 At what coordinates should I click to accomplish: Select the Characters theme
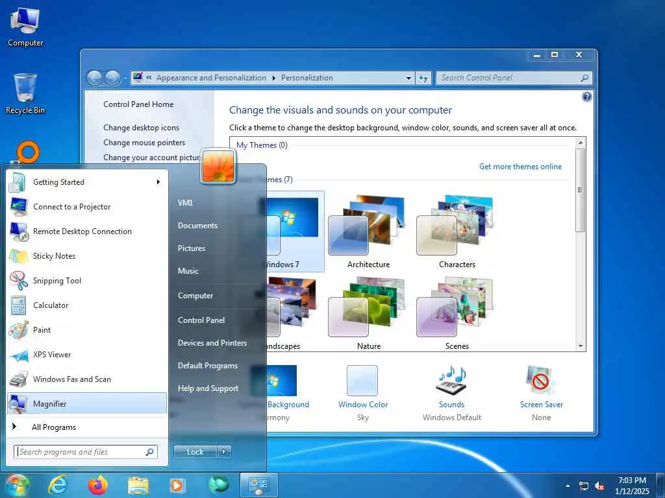pyautogui.click(x=457, y=231)
